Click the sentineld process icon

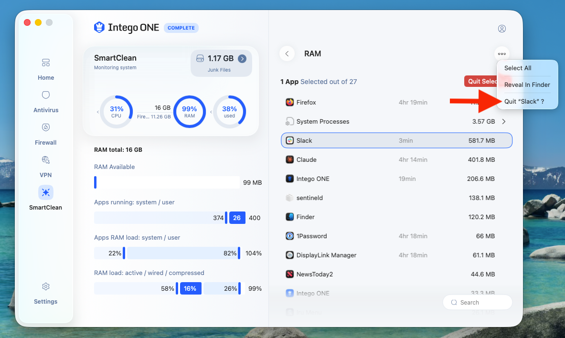click(x=290, y=198)
